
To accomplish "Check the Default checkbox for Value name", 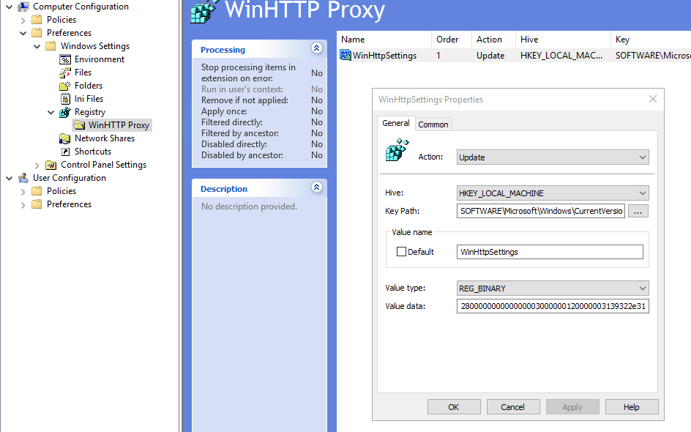I will [x=401, y=252].
